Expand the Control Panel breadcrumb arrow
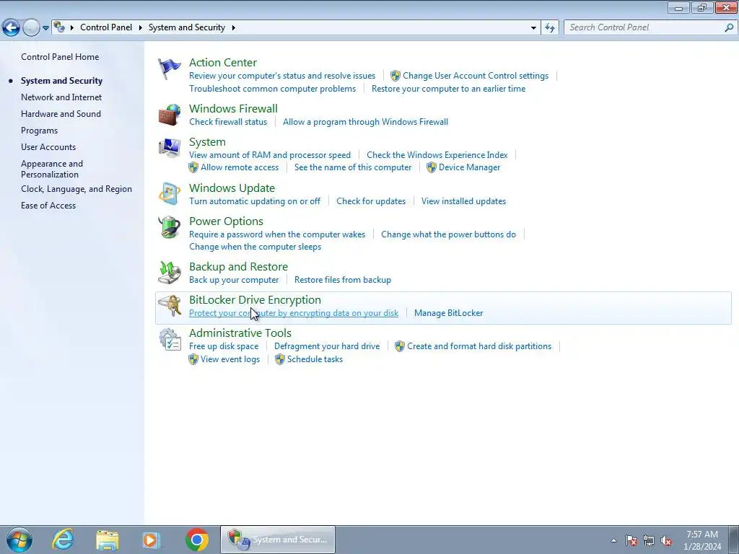The height and width of the screenshot is (554, 739). click(x=141, y=28)
